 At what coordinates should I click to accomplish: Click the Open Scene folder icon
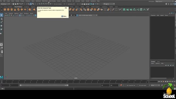point(15,4)
